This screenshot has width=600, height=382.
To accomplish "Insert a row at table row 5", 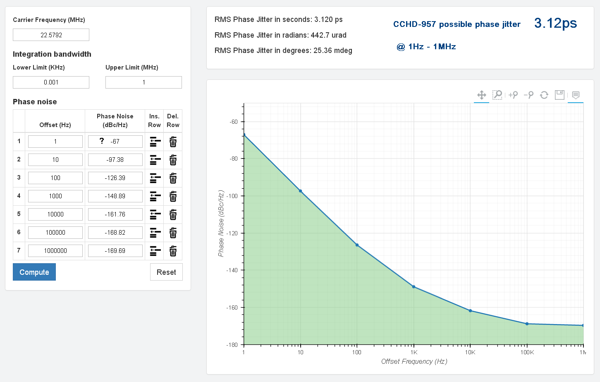I will [155, 215].
